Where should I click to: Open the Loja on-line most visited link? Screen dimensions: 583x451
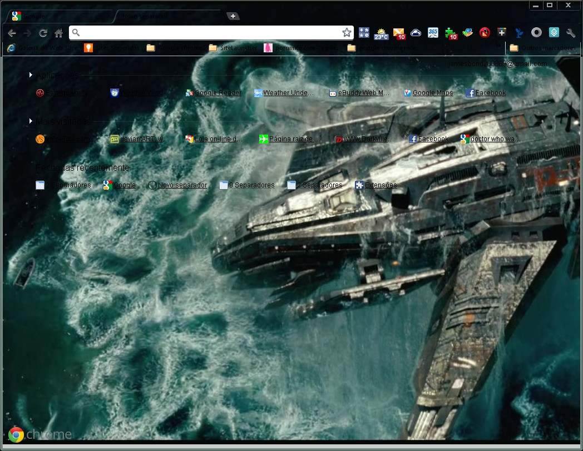(x=214, y=139)
